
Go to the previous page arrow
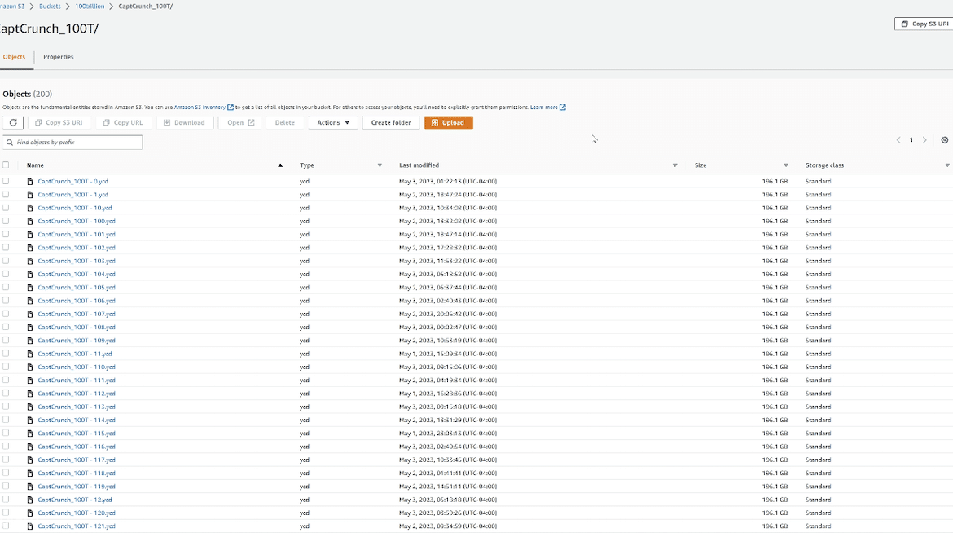(898, 140)
